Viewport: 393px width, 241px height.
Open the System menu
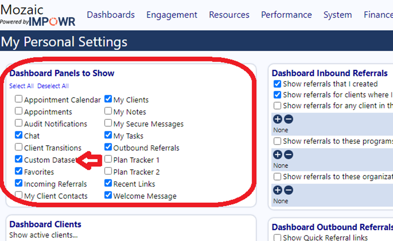pyautogui.click(x=338, y=15)
